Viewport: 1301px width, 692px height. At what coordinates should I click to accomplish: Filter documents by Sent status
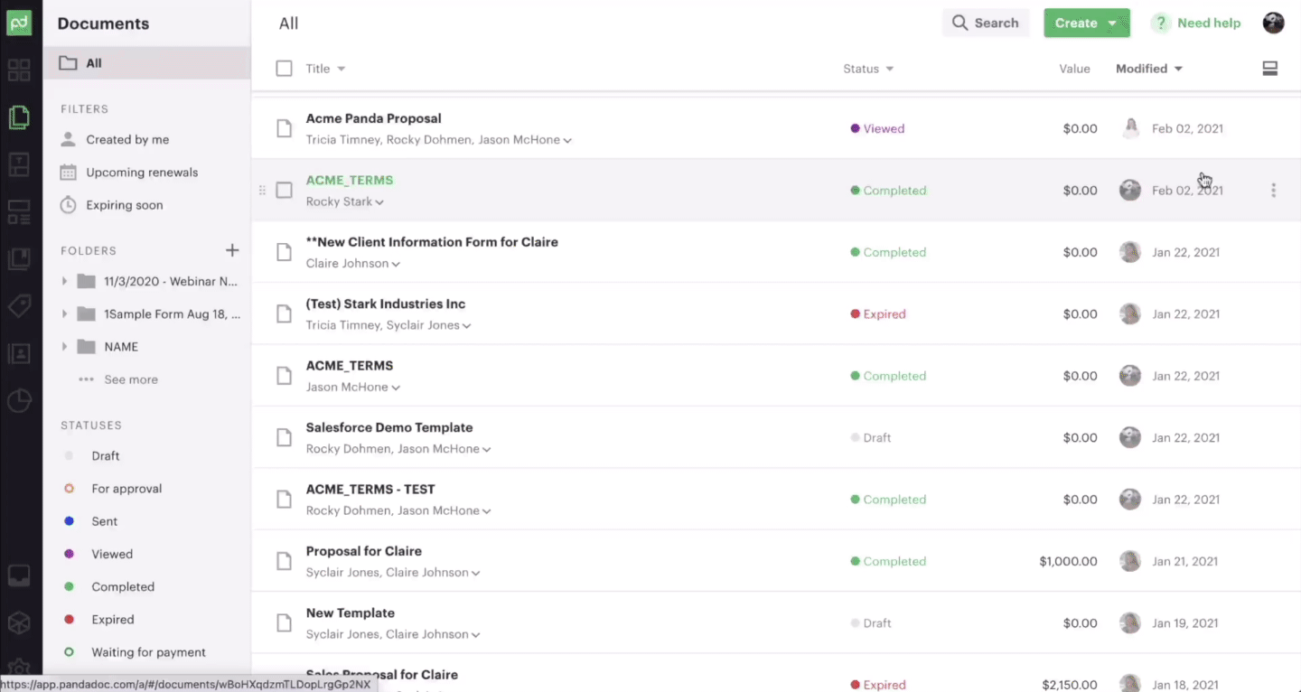104,521
